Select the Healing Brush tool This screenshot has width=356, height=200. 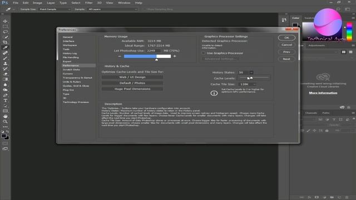(x=5, y=53)
